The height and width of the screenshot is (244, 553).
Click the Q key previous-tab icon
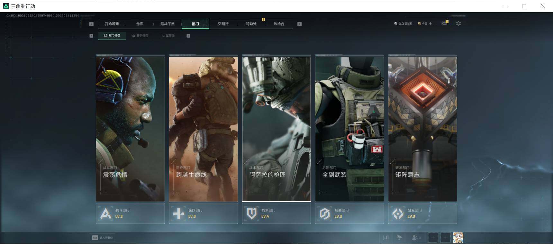pos(91,24)
